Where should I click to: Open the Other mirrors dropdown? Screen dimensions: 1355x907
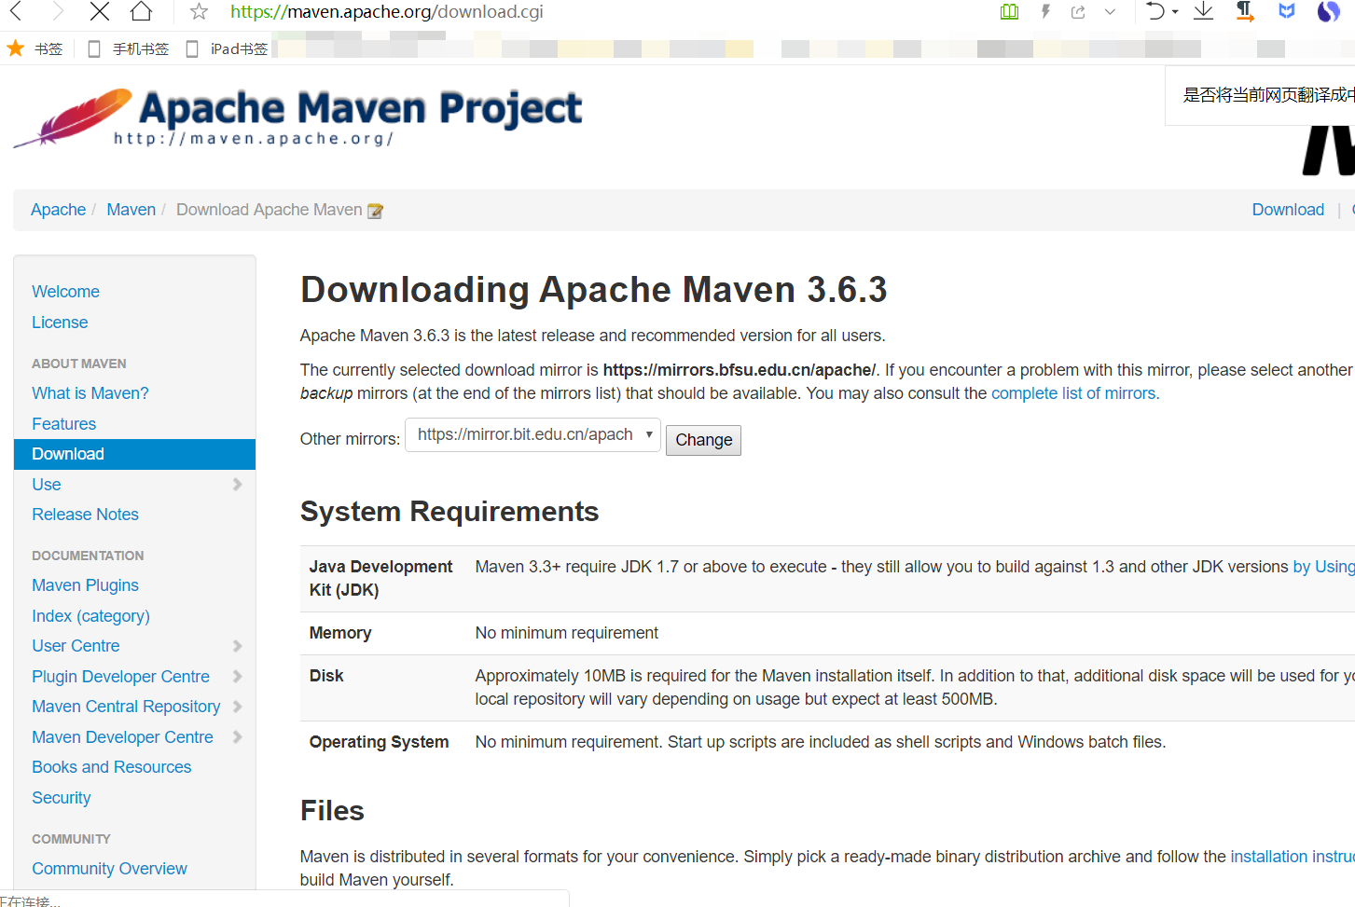coord(532,435)
